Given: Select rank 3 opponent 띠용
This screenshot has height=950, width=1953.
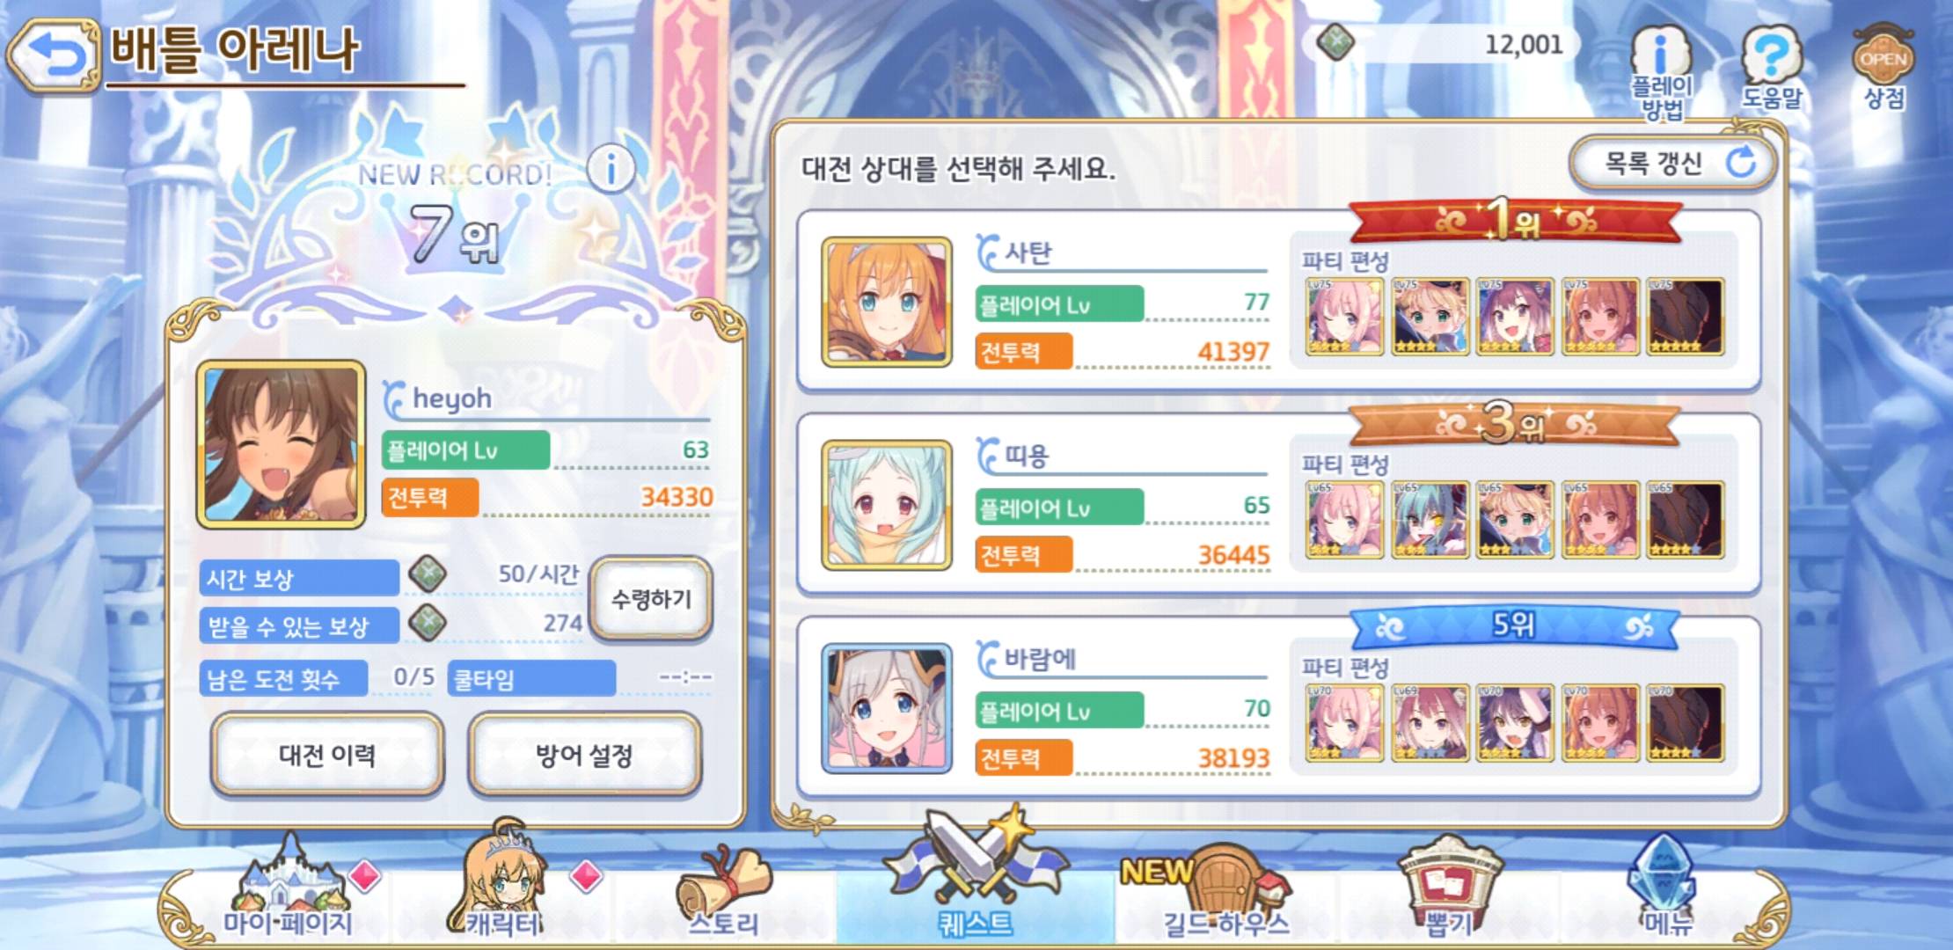Looking at the screenshot, I should coord(1278,505).
